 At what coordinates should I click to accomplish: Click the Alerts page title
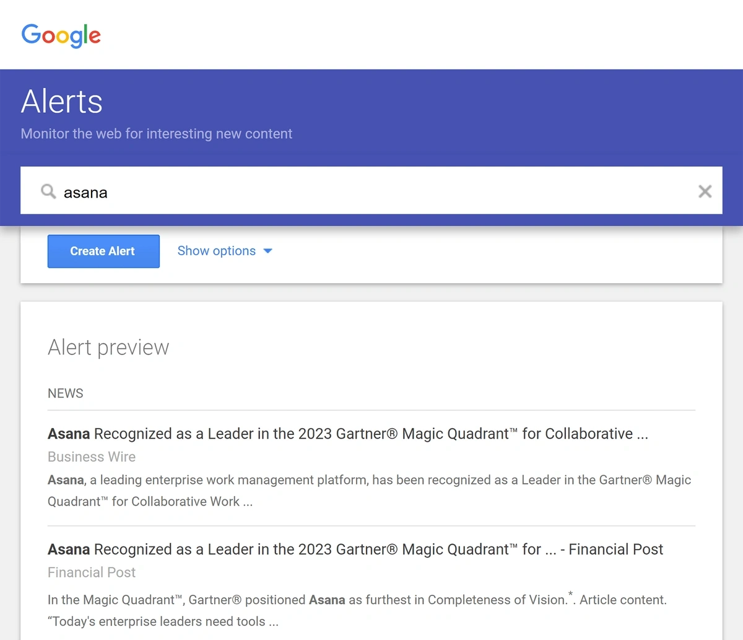pos(62,102)
